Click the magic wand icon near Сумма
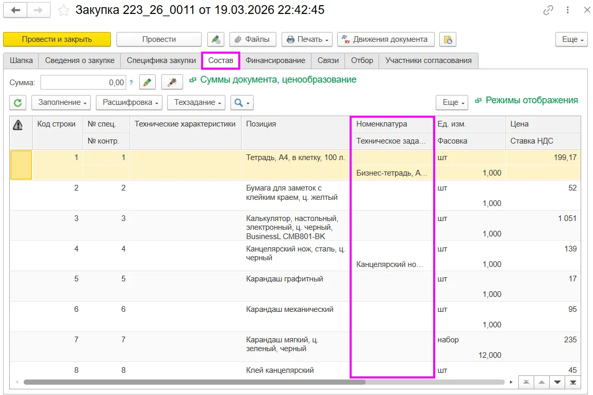Screen dimensions: 593x395 [172, 82]
